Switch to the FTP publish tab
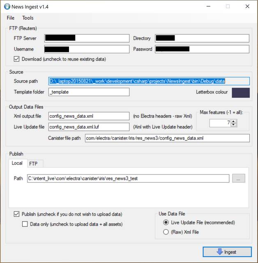The width and height of the screenshot is (258, 263). (x=33, y=163)
